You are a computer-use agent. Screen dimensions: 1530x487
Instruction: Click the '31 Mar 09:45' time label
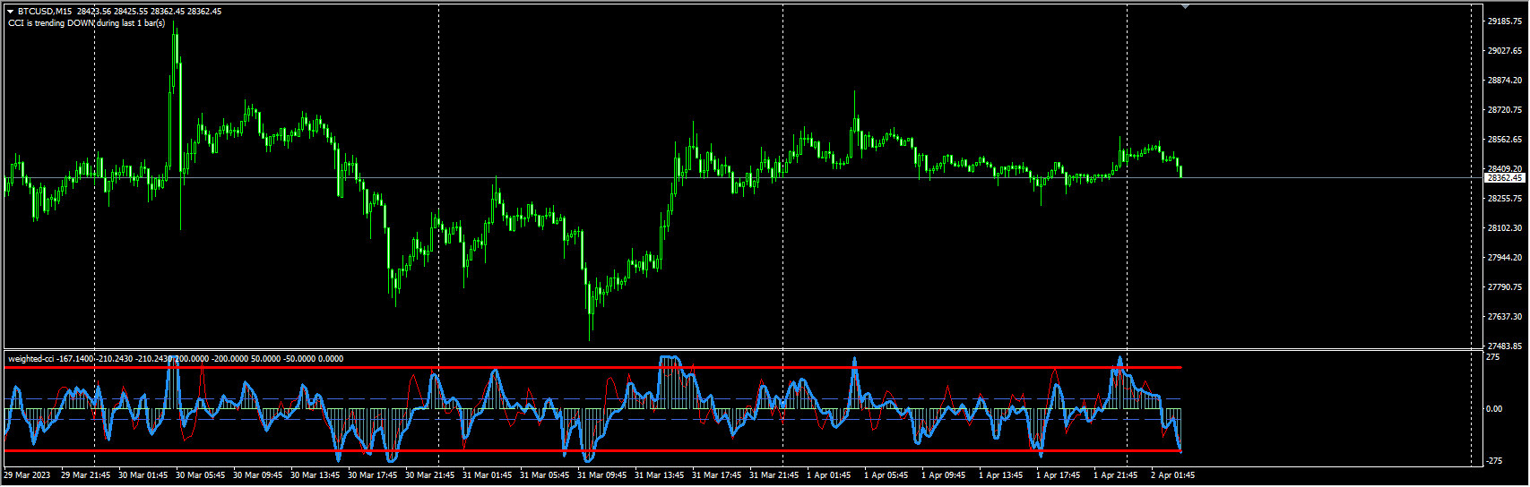pyautogui.click(x=601, y=475)
